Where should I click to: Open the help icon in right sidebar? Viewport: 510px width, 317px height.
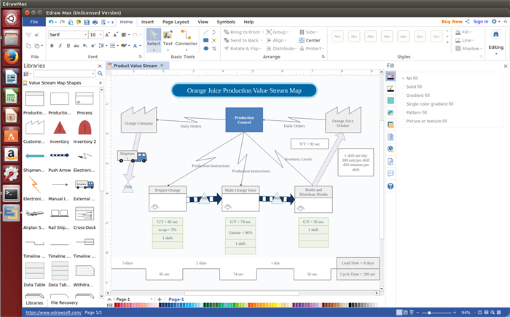[x=391, y=186]
